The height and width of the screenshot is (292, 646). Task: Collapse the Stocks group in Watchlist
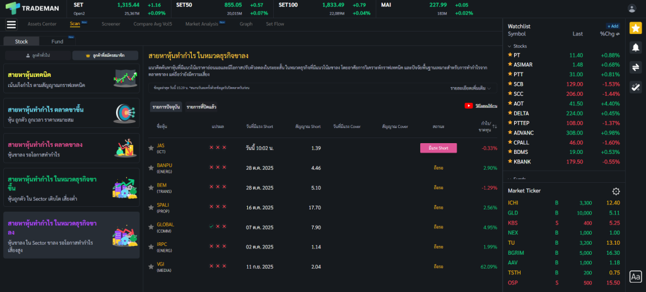(510, 46)
